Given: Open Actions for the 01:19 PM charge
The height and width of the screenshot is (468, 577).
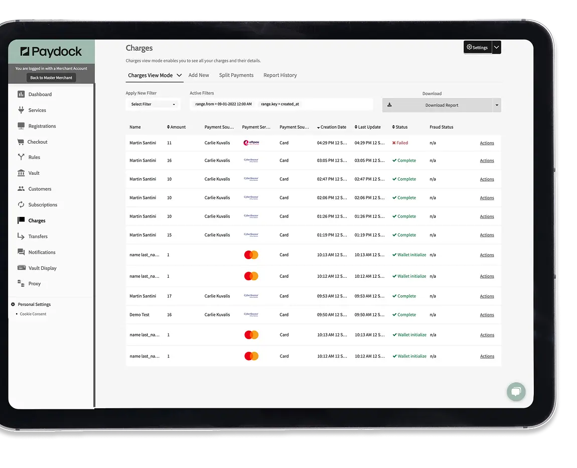Looking at the screenshot, I should (487, 235).
